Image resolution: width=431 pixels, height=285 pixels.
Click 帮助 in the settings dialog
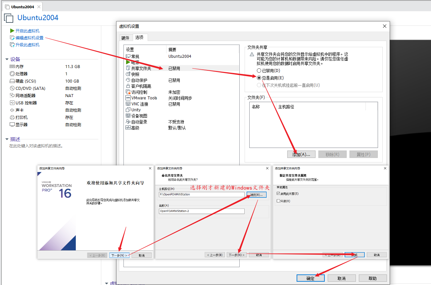coord(373,278)
